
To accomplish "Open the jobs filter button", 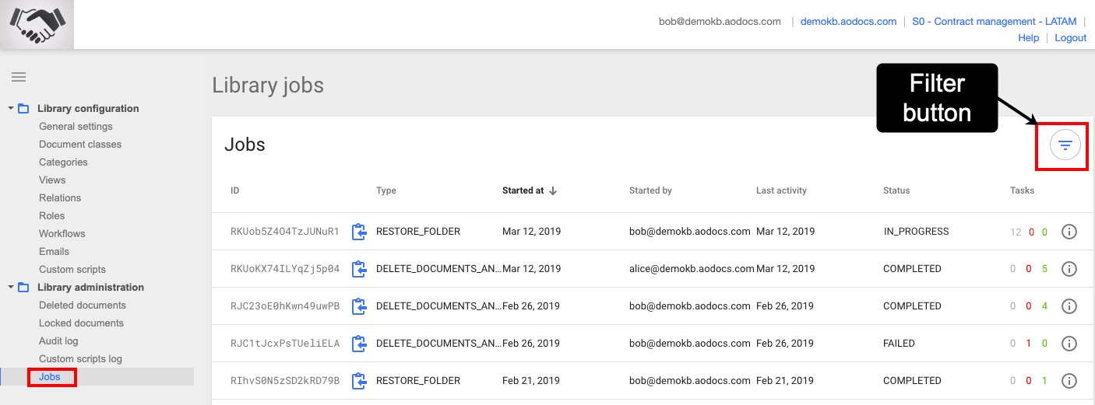I will tap(1065, 145).
